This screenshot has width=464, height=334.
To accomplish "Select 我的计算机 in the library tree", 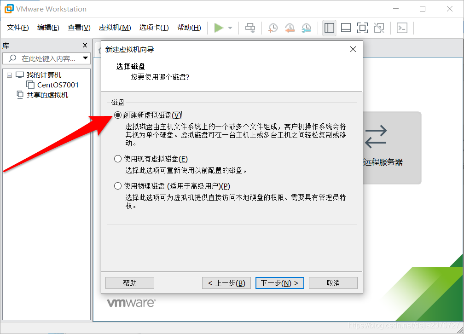I will 44,75.
